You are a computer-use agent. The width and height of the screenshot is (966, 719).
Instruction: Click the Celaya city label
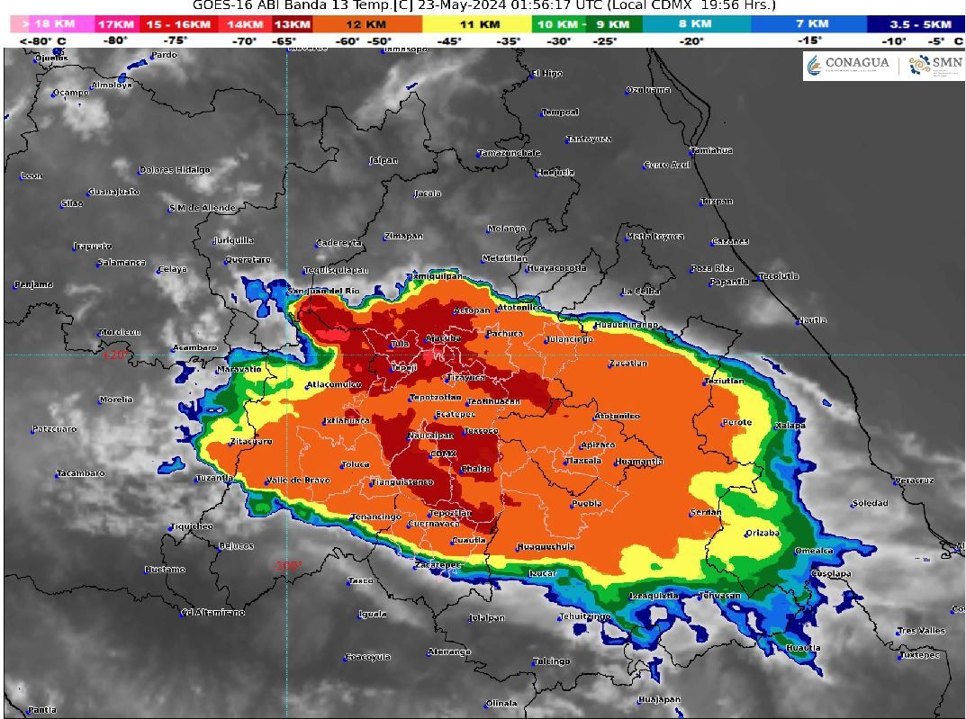pos(172,269)
